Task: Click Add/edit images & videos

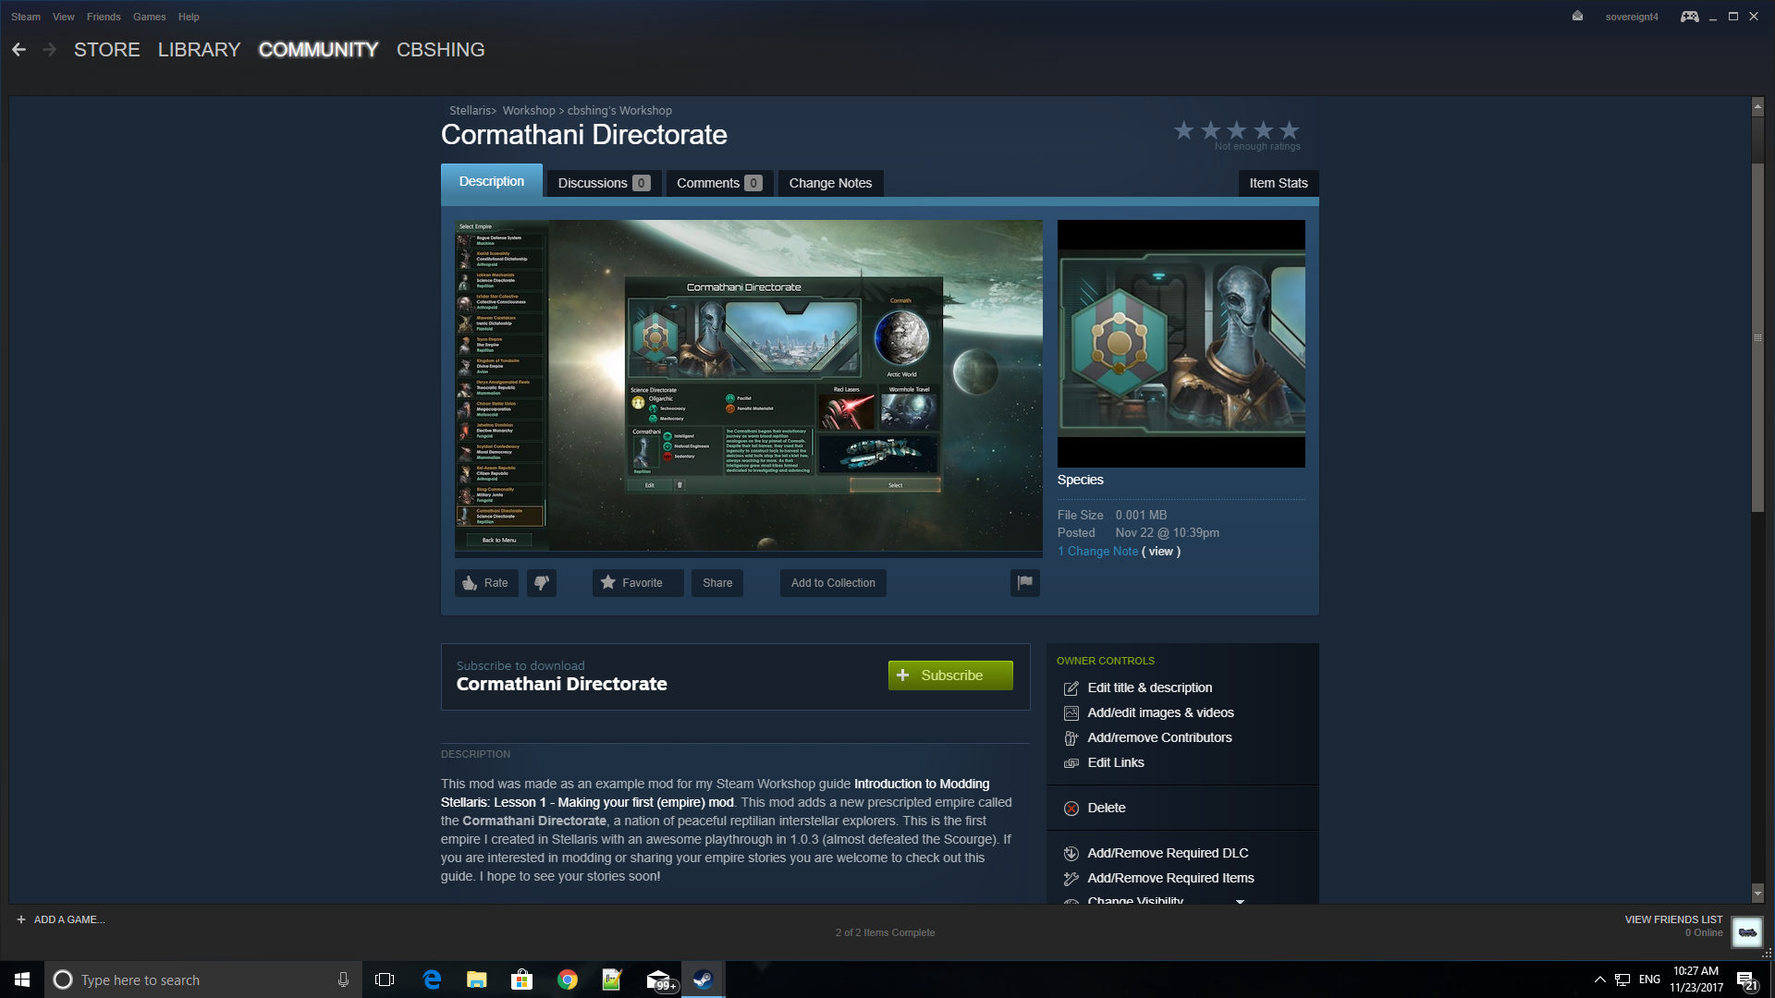Action: pyautogui.click(x=1160, y=713)
